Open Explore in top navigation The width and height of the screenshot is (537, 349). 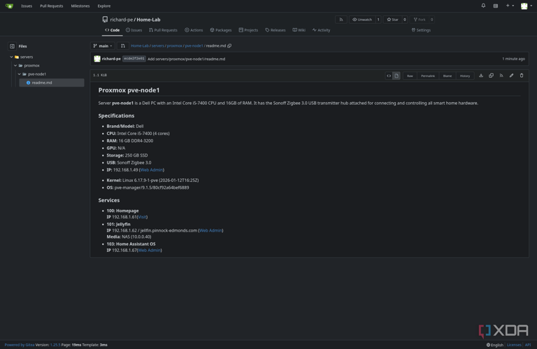pos(103,6)
